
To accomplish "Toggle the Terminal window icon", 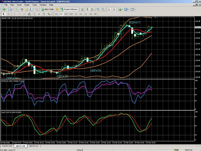I will pyautogui.click(x=32, y=9).
